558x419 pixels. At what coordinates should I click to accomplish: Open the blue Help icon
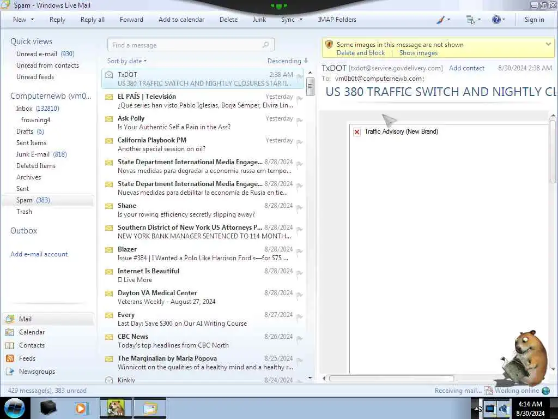pos(496,20)
